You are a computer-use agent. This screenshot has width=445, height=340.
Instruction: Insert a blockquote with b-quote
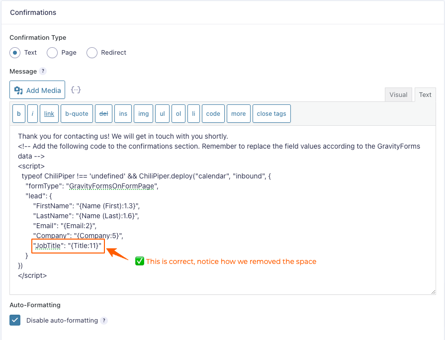tap(77, 113)
